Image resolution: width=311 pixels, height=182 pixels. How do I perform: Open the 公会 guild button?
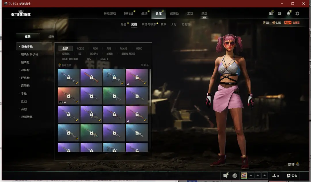[292, 176]
